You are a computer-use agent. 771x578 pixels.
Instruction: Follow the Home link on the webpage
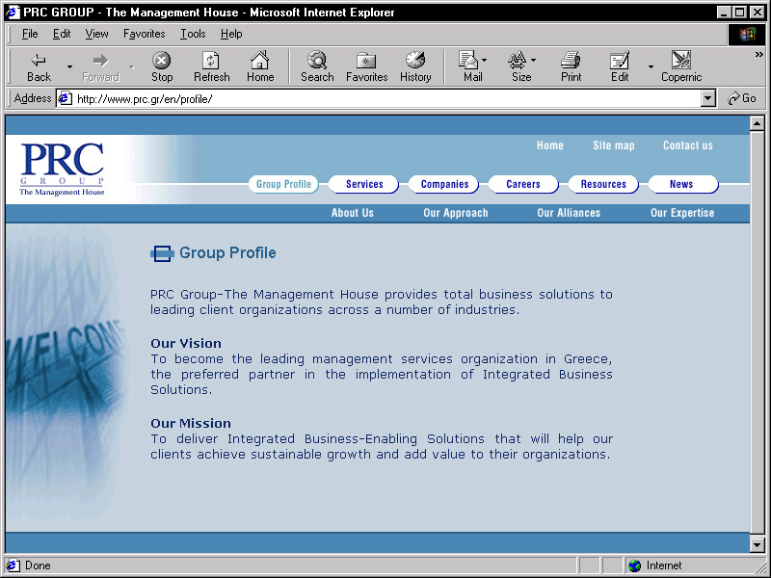point(549,145)
